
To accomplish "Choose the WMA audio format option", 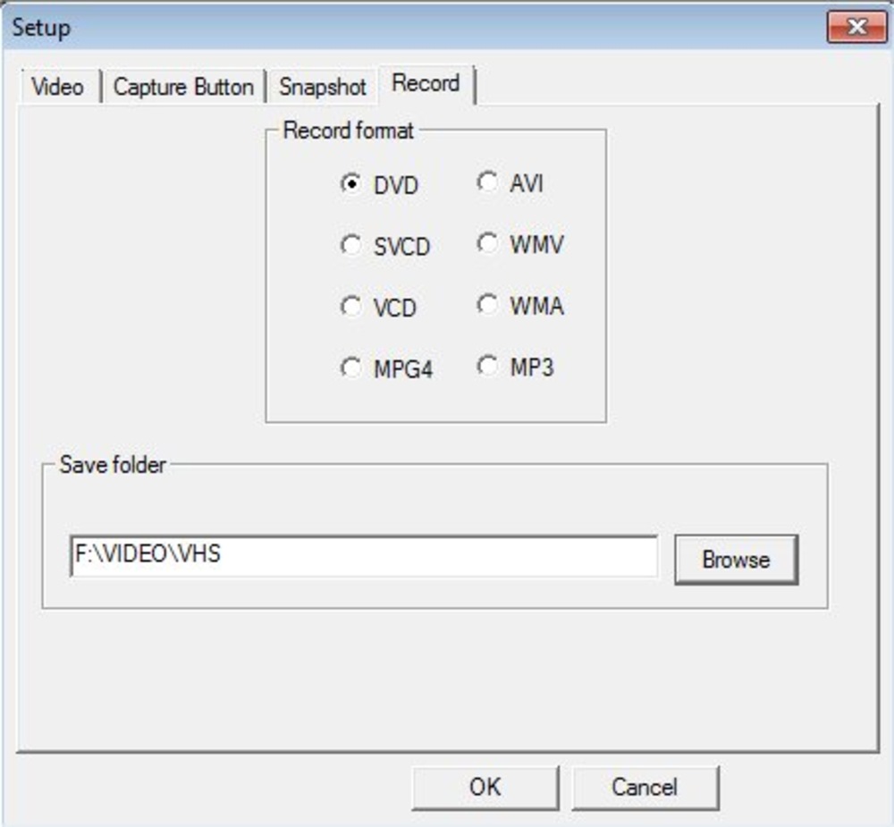I will tap(487, 305).
